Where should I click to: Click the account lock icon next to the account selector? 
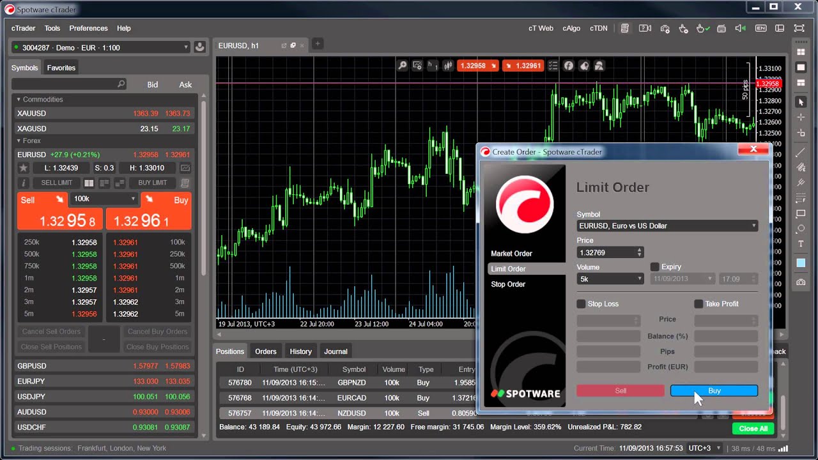[199, 47]
